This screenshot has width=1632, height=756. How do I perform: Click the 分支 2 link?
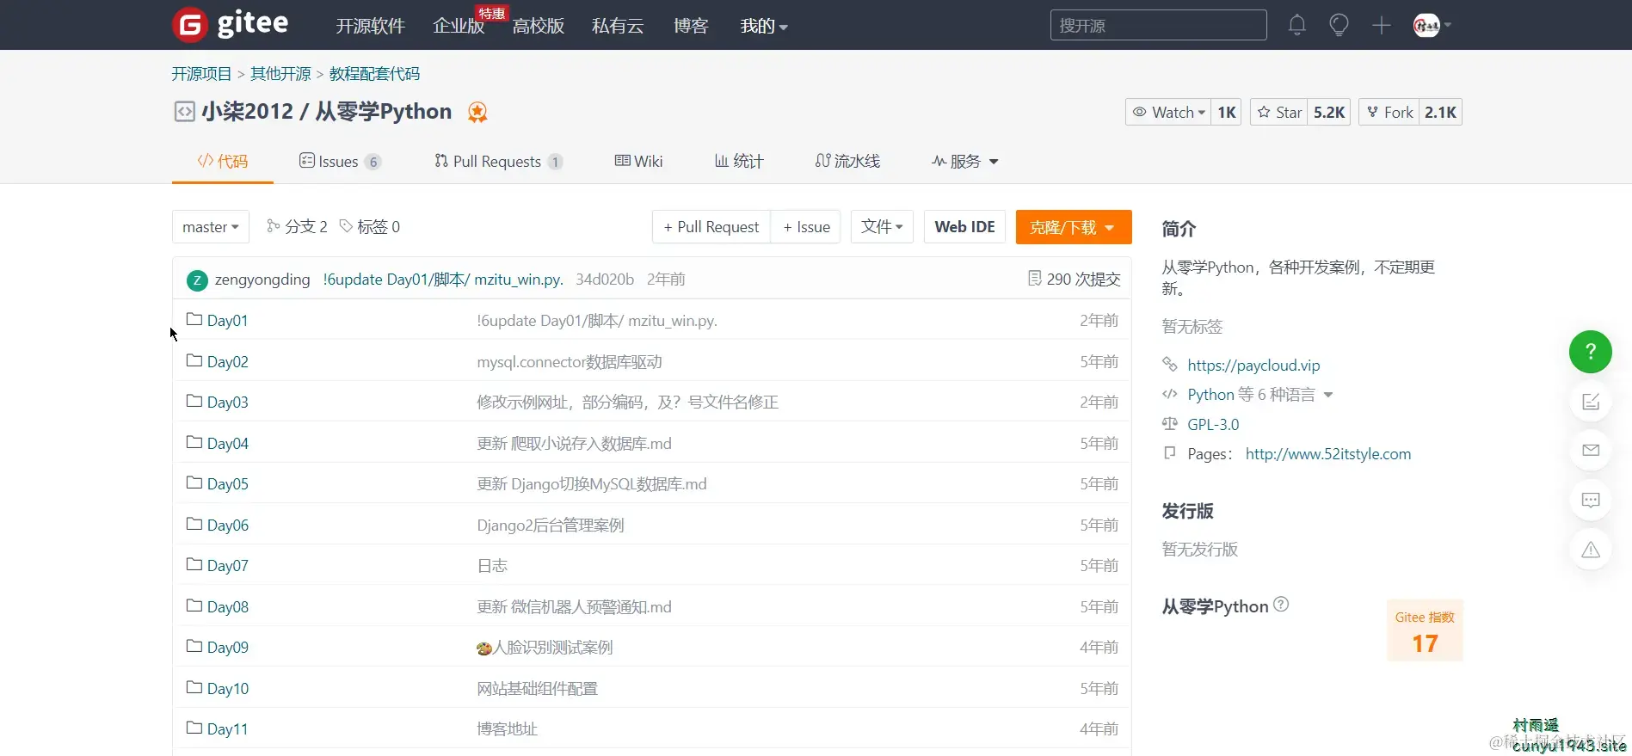coord(297,227)
